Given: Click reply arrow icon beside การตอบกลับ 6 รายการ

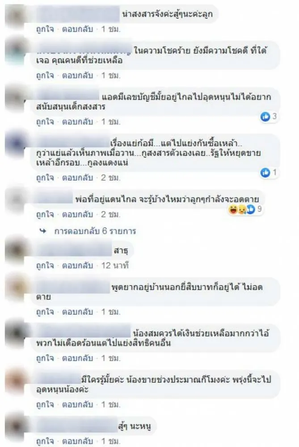Looking at the screenshot, I should [43, 231].
